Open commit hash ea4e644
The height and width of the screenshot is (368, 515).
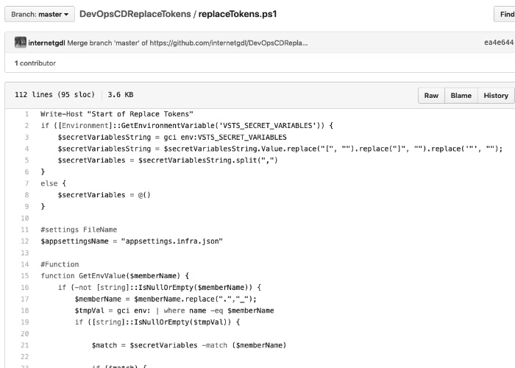pyautogui.click(x=498, y=43)
